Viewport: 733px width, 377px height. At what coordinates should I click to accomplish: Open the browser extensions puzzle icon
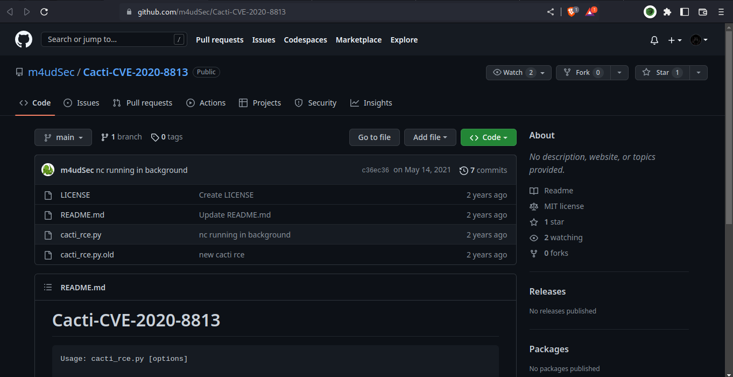(x=667, y=11)
